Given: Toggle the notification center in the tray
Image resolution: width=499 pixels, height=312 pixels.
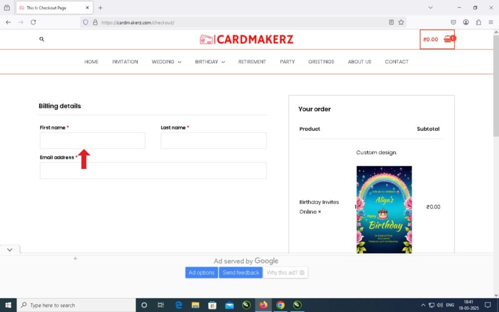Looking at the screenshot, I should coord(488,305).
